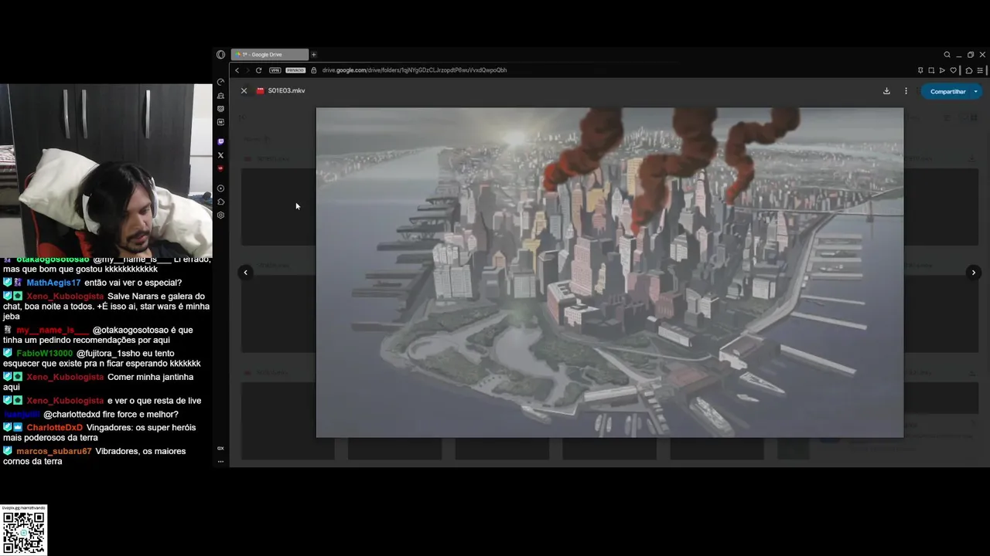Click the PRIVADO private mode badge
990x556 pixels.
click(296, 70)
